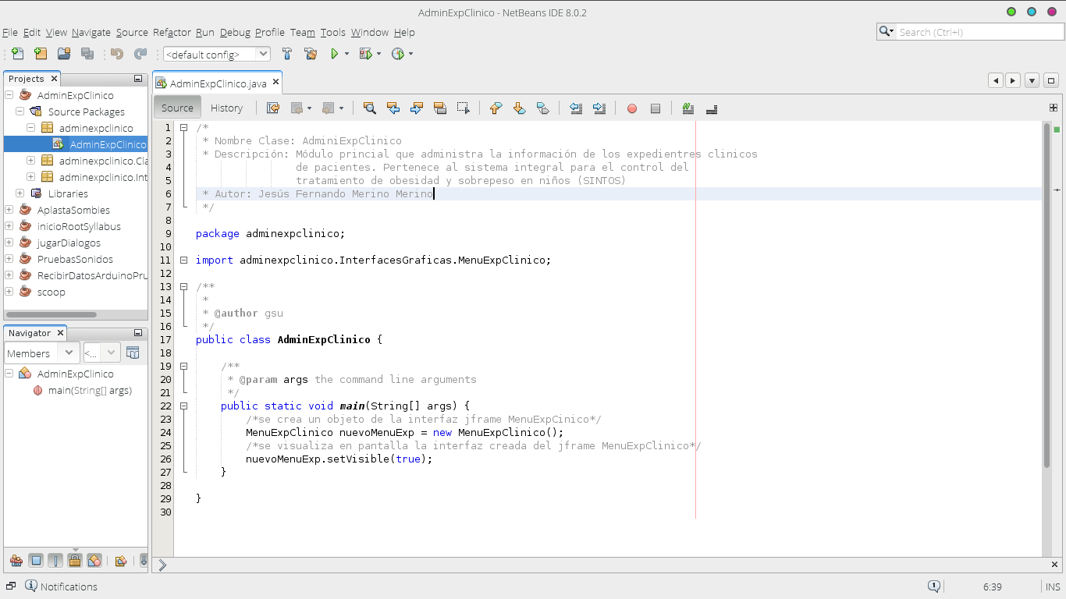
Task: Open the Save All icon
Action: coord(86,54)
